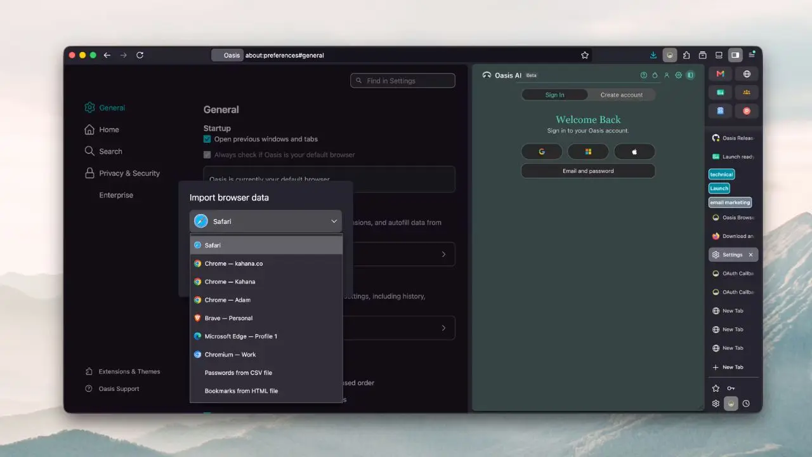Toggle 'Open previous windows and tabs' checkbox
This screenshot has width=812, height=457.
coord(207,139)
